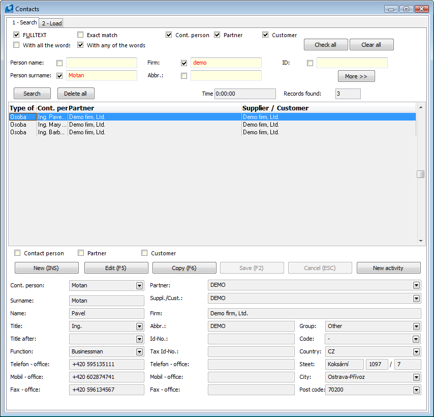
Task: Switch to the 2 - Load tab
Action: point(51,23)
